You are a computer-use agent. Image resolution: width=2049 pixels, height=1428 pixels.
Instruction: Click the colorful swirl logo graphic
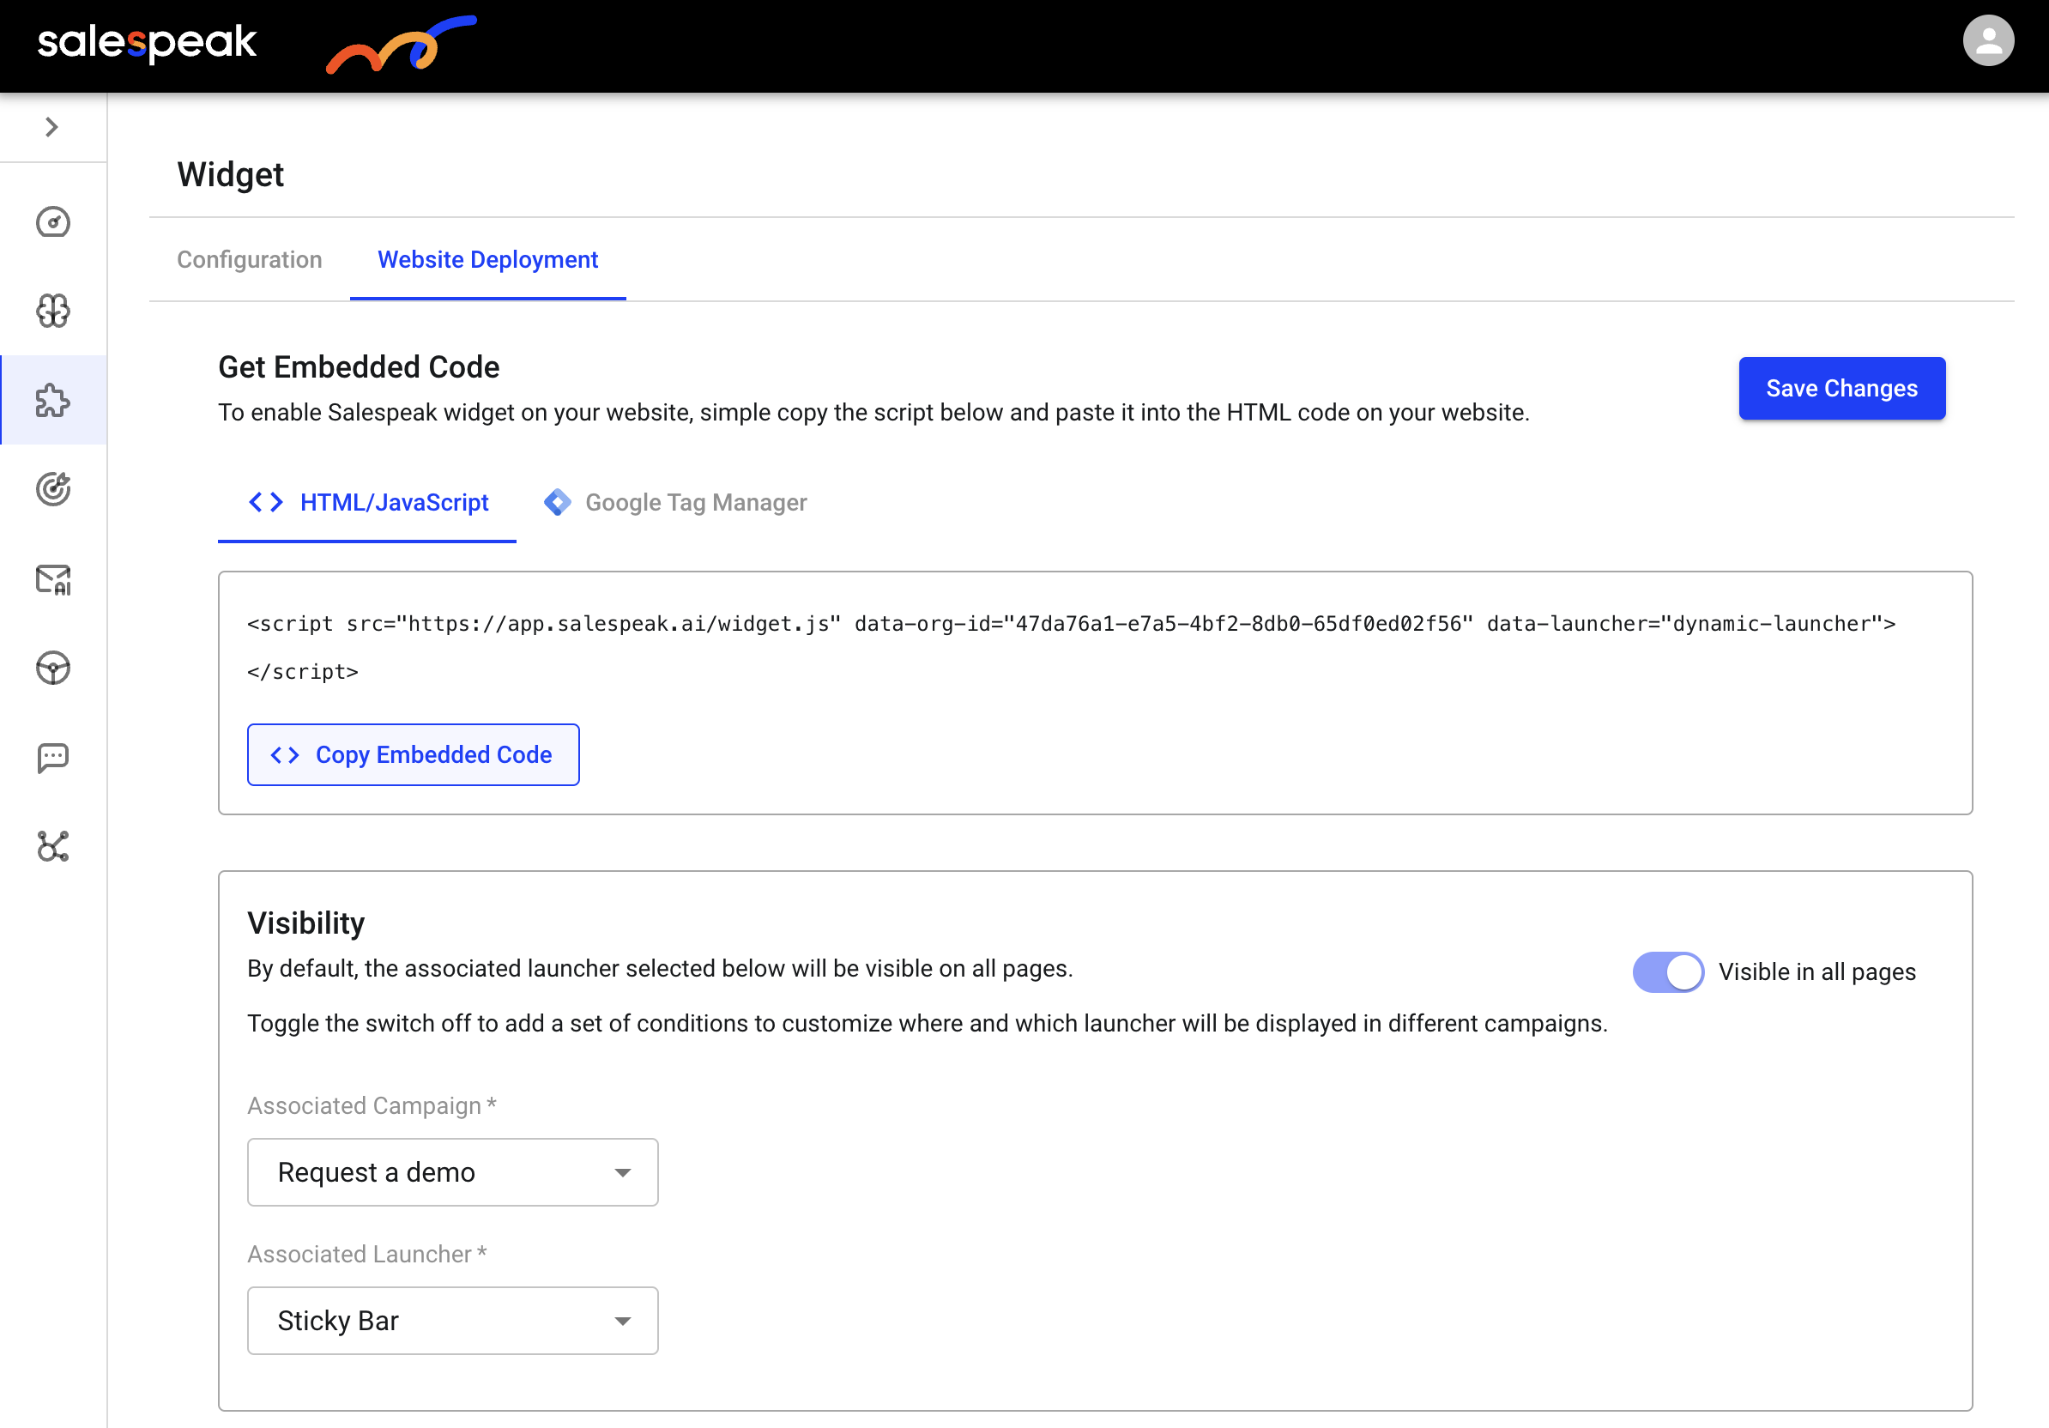[x=402, y=44]
